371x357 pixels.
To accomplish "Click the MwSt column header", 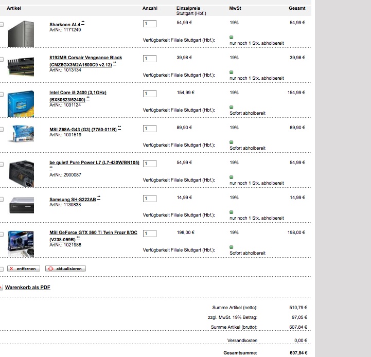I will (235, 8).
